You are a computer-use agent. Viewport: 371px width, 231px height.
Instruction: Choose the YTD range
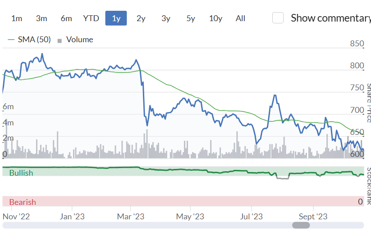91,18
